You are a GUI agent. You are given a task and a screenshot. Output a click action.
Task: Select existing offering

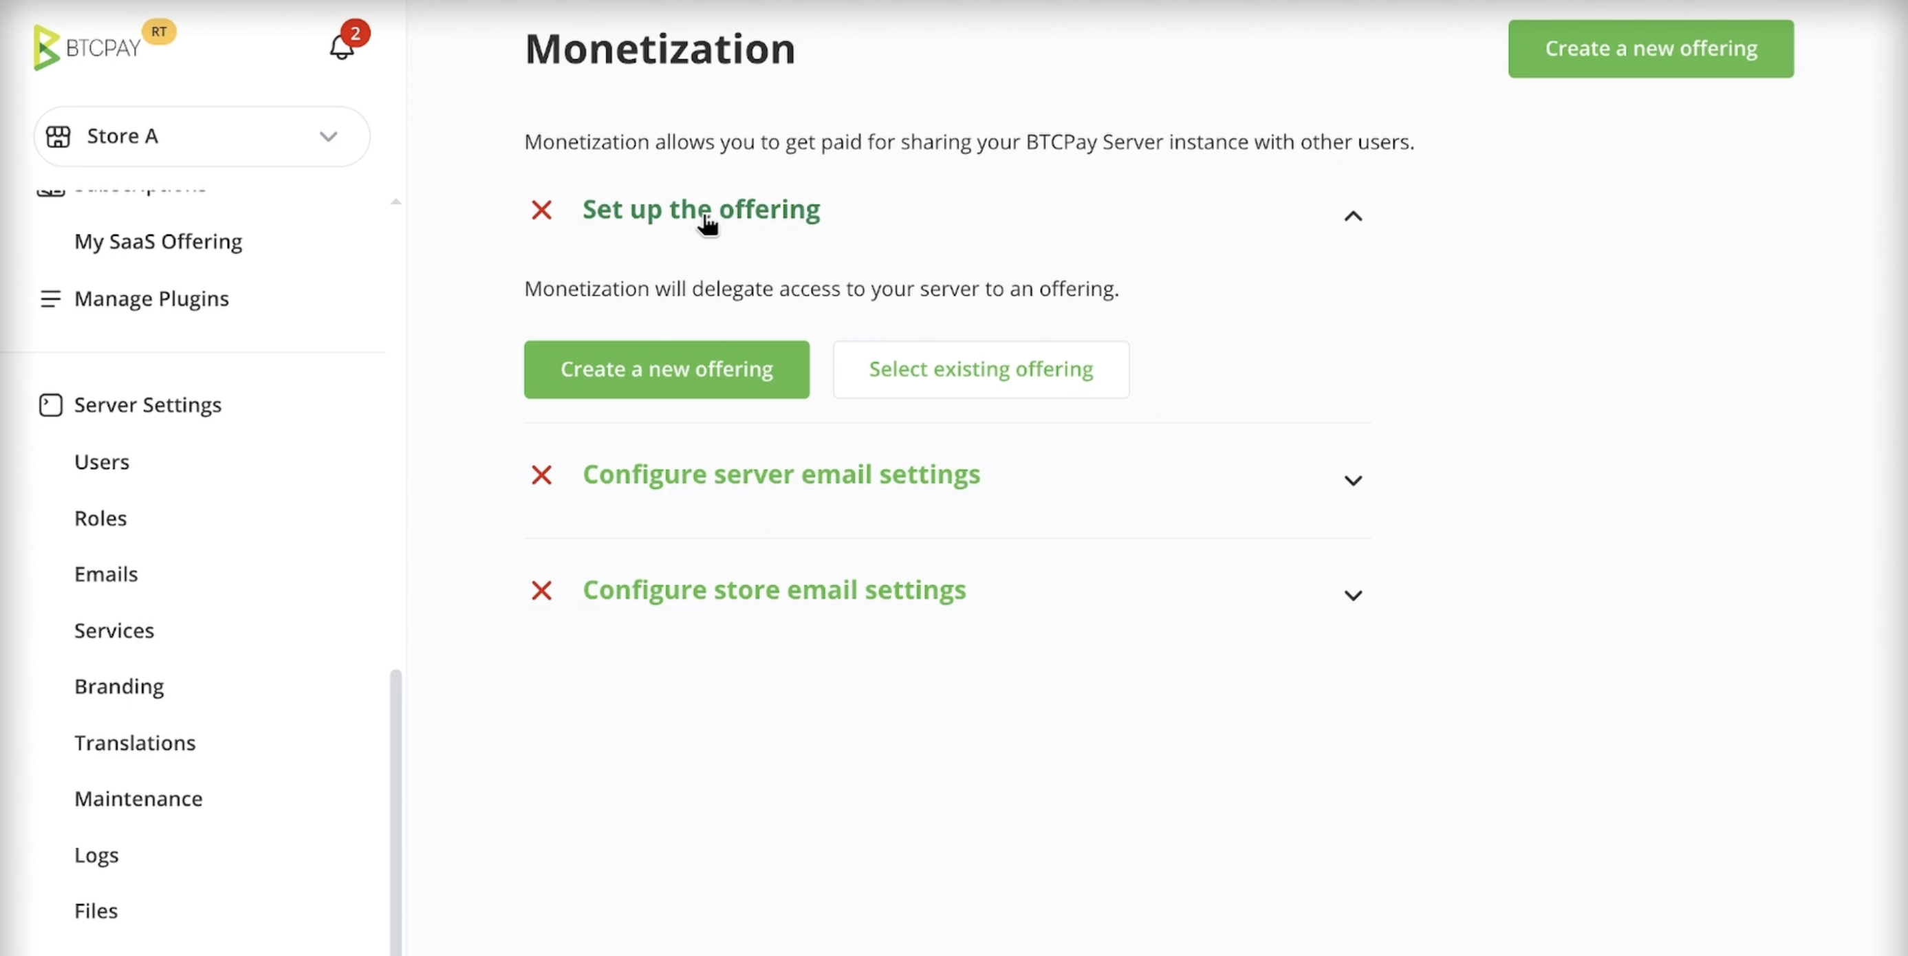[x=981, y=369]
